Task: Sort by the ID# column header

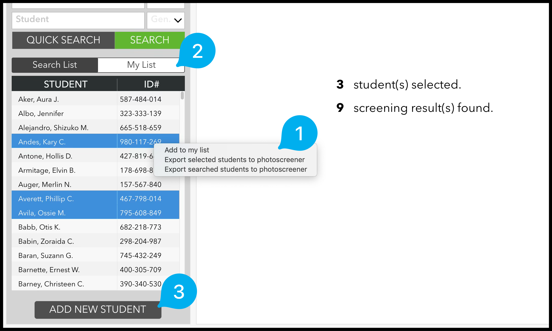Action: point(151,84)
